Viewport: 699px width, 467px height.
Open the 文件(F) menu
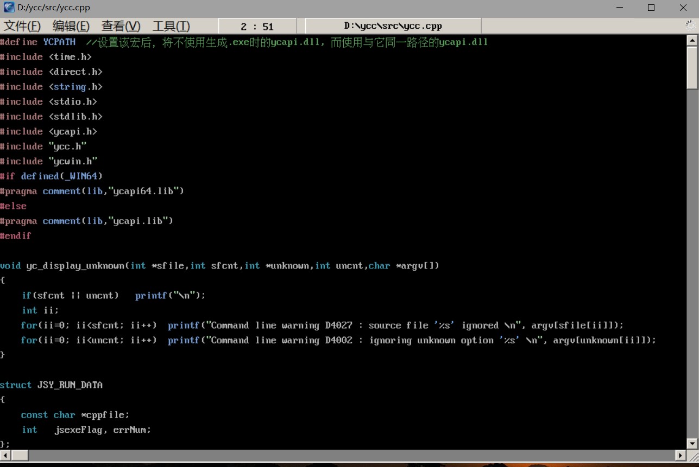[22, 26]
